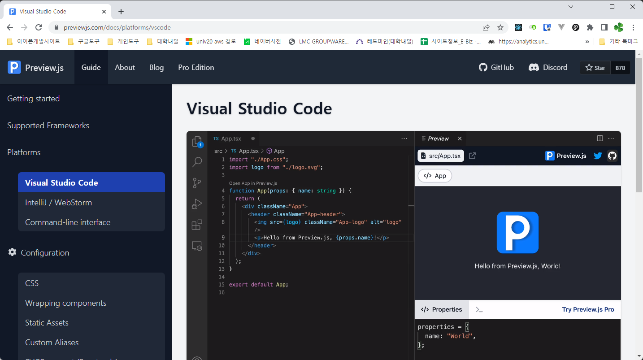Click the App symbol breadcrumb
Screen dimensions: 643x360
pos(275,151)
